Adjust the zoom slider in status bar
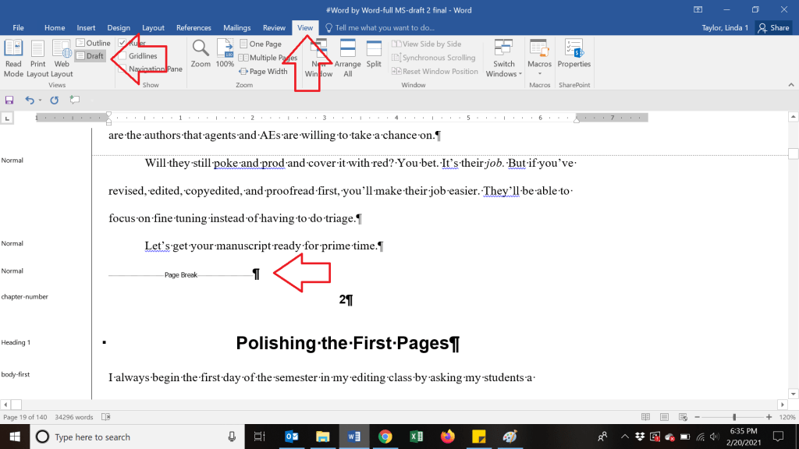The width and height of the screenshot is (799, 449). (733, 417)
